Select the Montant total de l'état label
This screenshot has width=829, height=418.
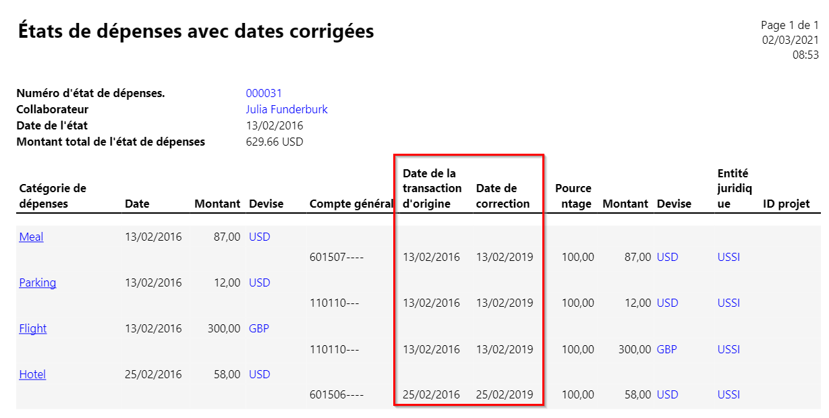[111, 142]
